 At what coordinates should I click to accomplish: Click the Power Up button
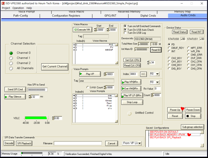[x=175, y=110]
